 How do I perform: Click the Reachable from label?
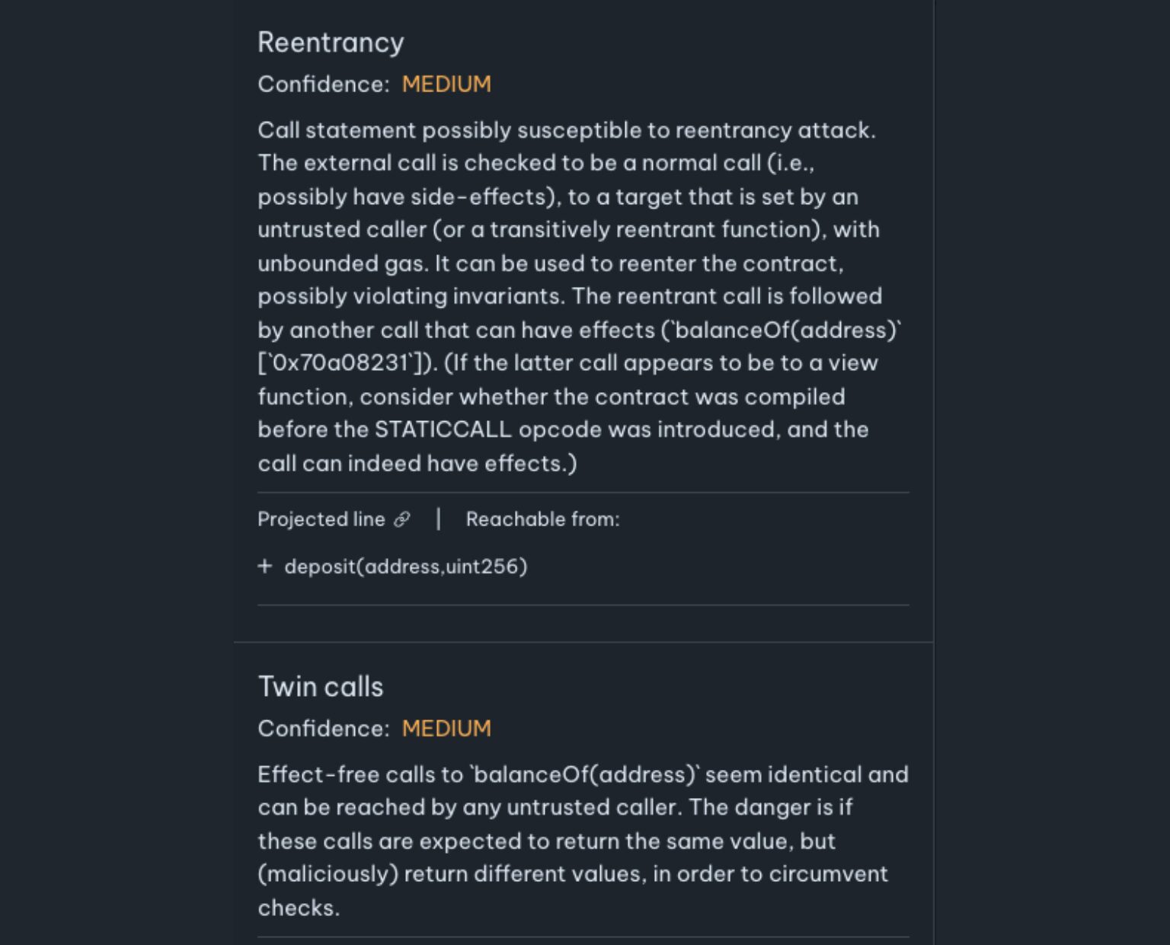point(542,519)
